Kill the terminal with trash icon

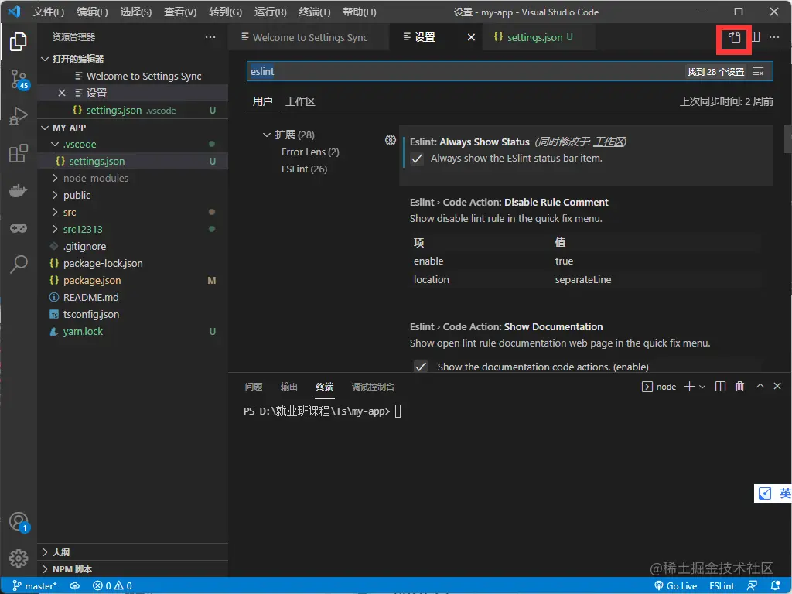click(739, 387)
